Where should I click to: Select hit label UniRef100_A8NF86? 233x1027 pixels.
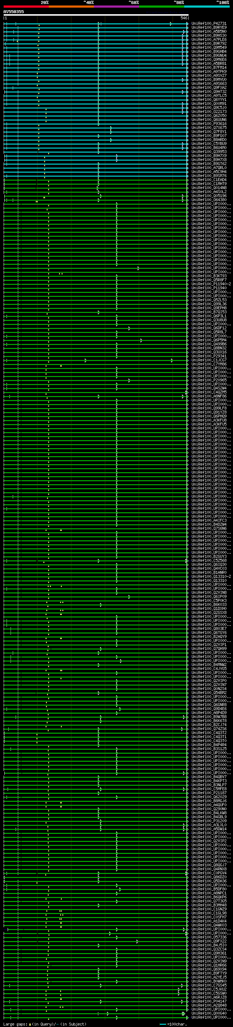click(x=209, y=396)
